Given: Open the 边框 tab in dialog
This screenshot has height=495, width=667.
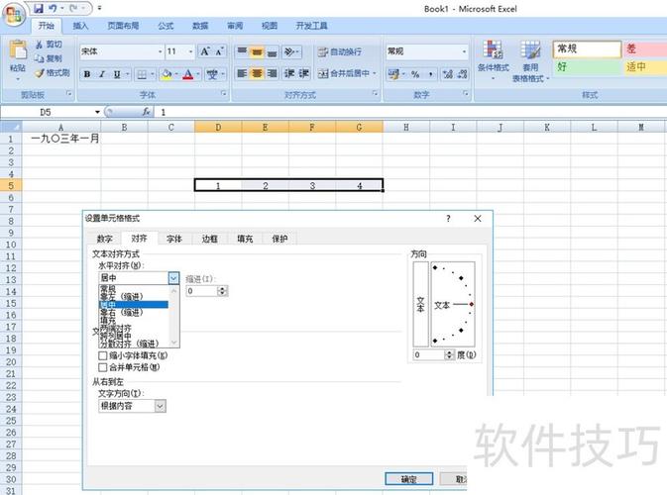Looking at the screenshot, I should 210,239.
